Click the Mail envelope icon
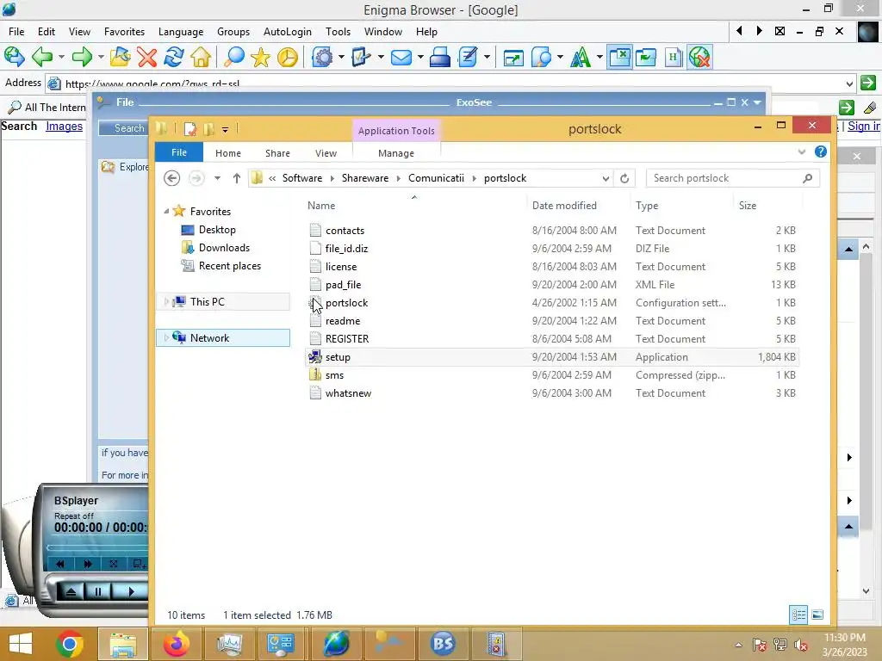The height and width of the screenshot is (661, 882). pyautogui.click(x=401, y=57)
